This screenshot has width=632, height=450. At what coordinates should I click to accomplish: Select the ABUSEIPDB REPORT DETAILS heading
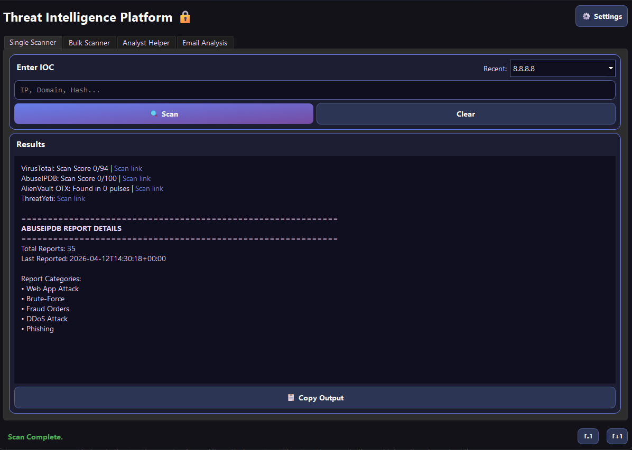click(71, 228)
